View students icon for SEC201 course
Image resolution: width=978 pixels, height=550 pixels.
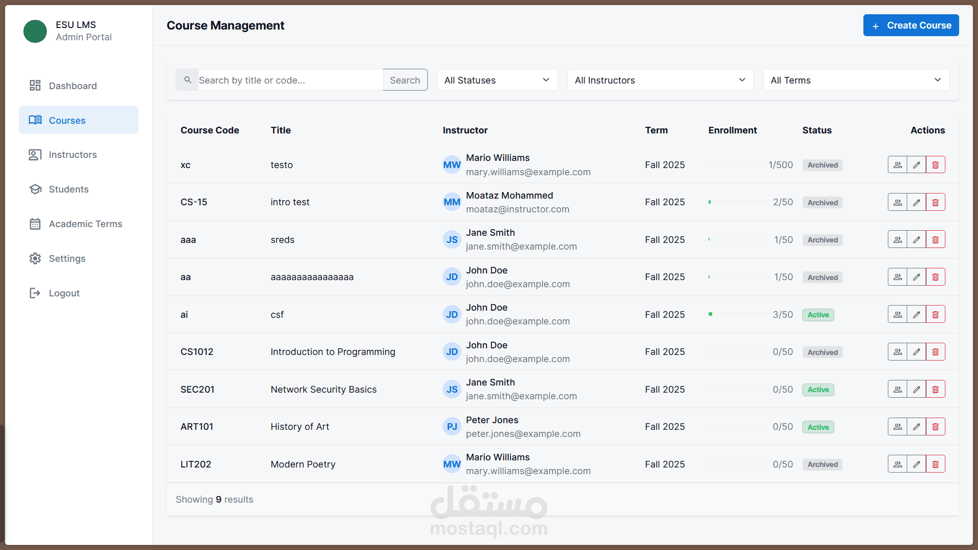click(x=898, y=390)
